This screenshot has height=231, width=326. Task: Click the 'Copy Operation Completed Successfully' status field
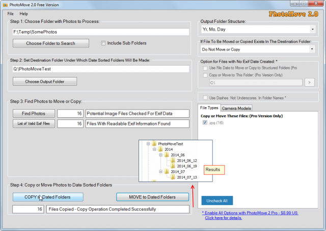[x=118, y=209]
